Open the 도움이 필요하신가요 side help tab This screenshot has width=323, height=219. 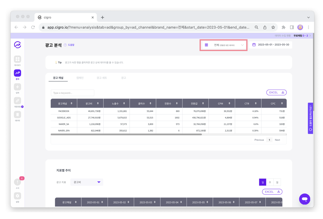310,118
